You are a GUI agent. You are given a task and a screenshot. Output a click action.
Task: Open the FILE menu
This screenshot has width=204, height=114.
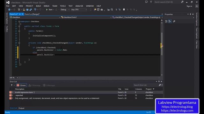(8, 6)
